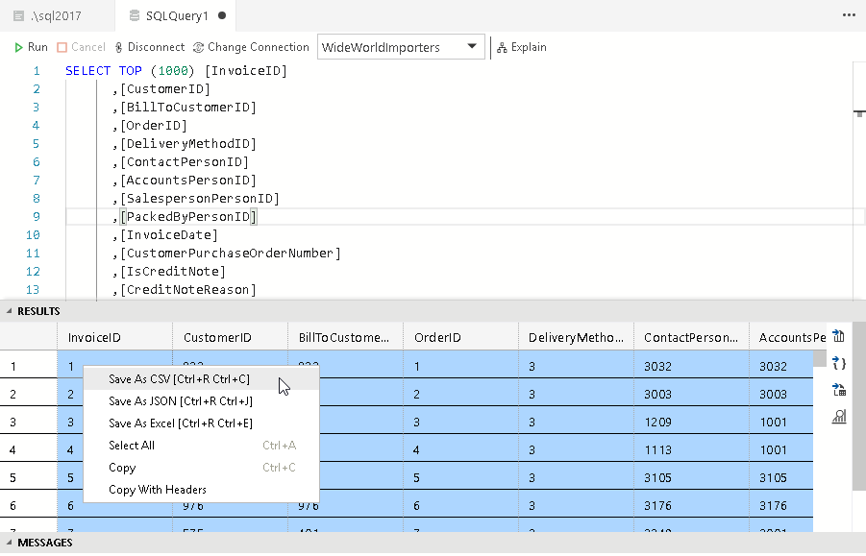Open the chart viewer icon in results sidebar
Viewport: 866px width, 556px height.
click(838, 416)
